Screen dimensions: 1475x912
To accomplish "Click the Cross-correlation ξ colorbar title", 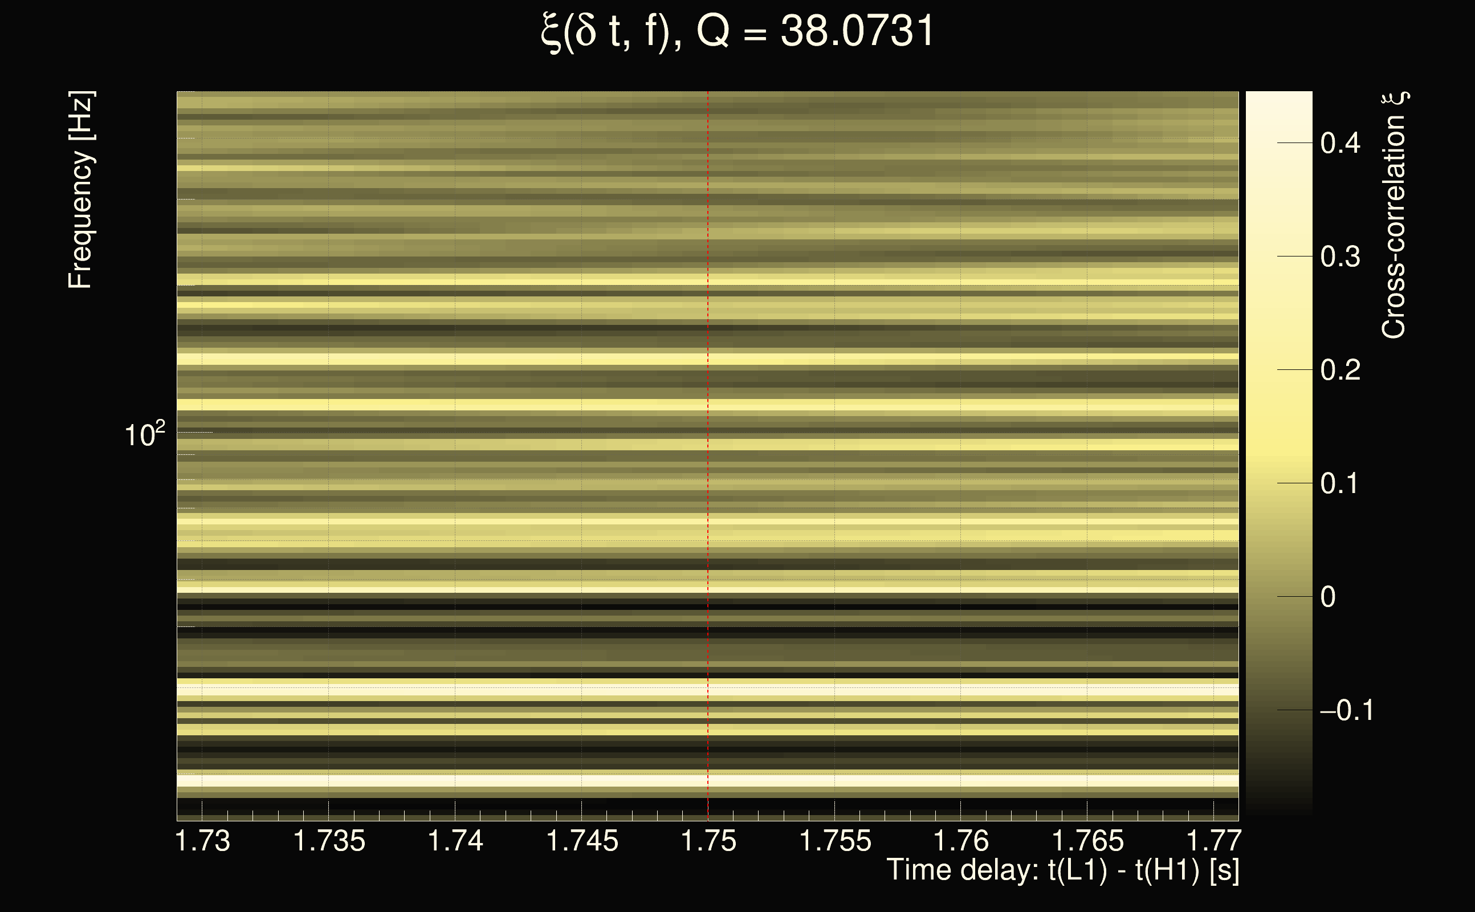I will [1394, 215].
